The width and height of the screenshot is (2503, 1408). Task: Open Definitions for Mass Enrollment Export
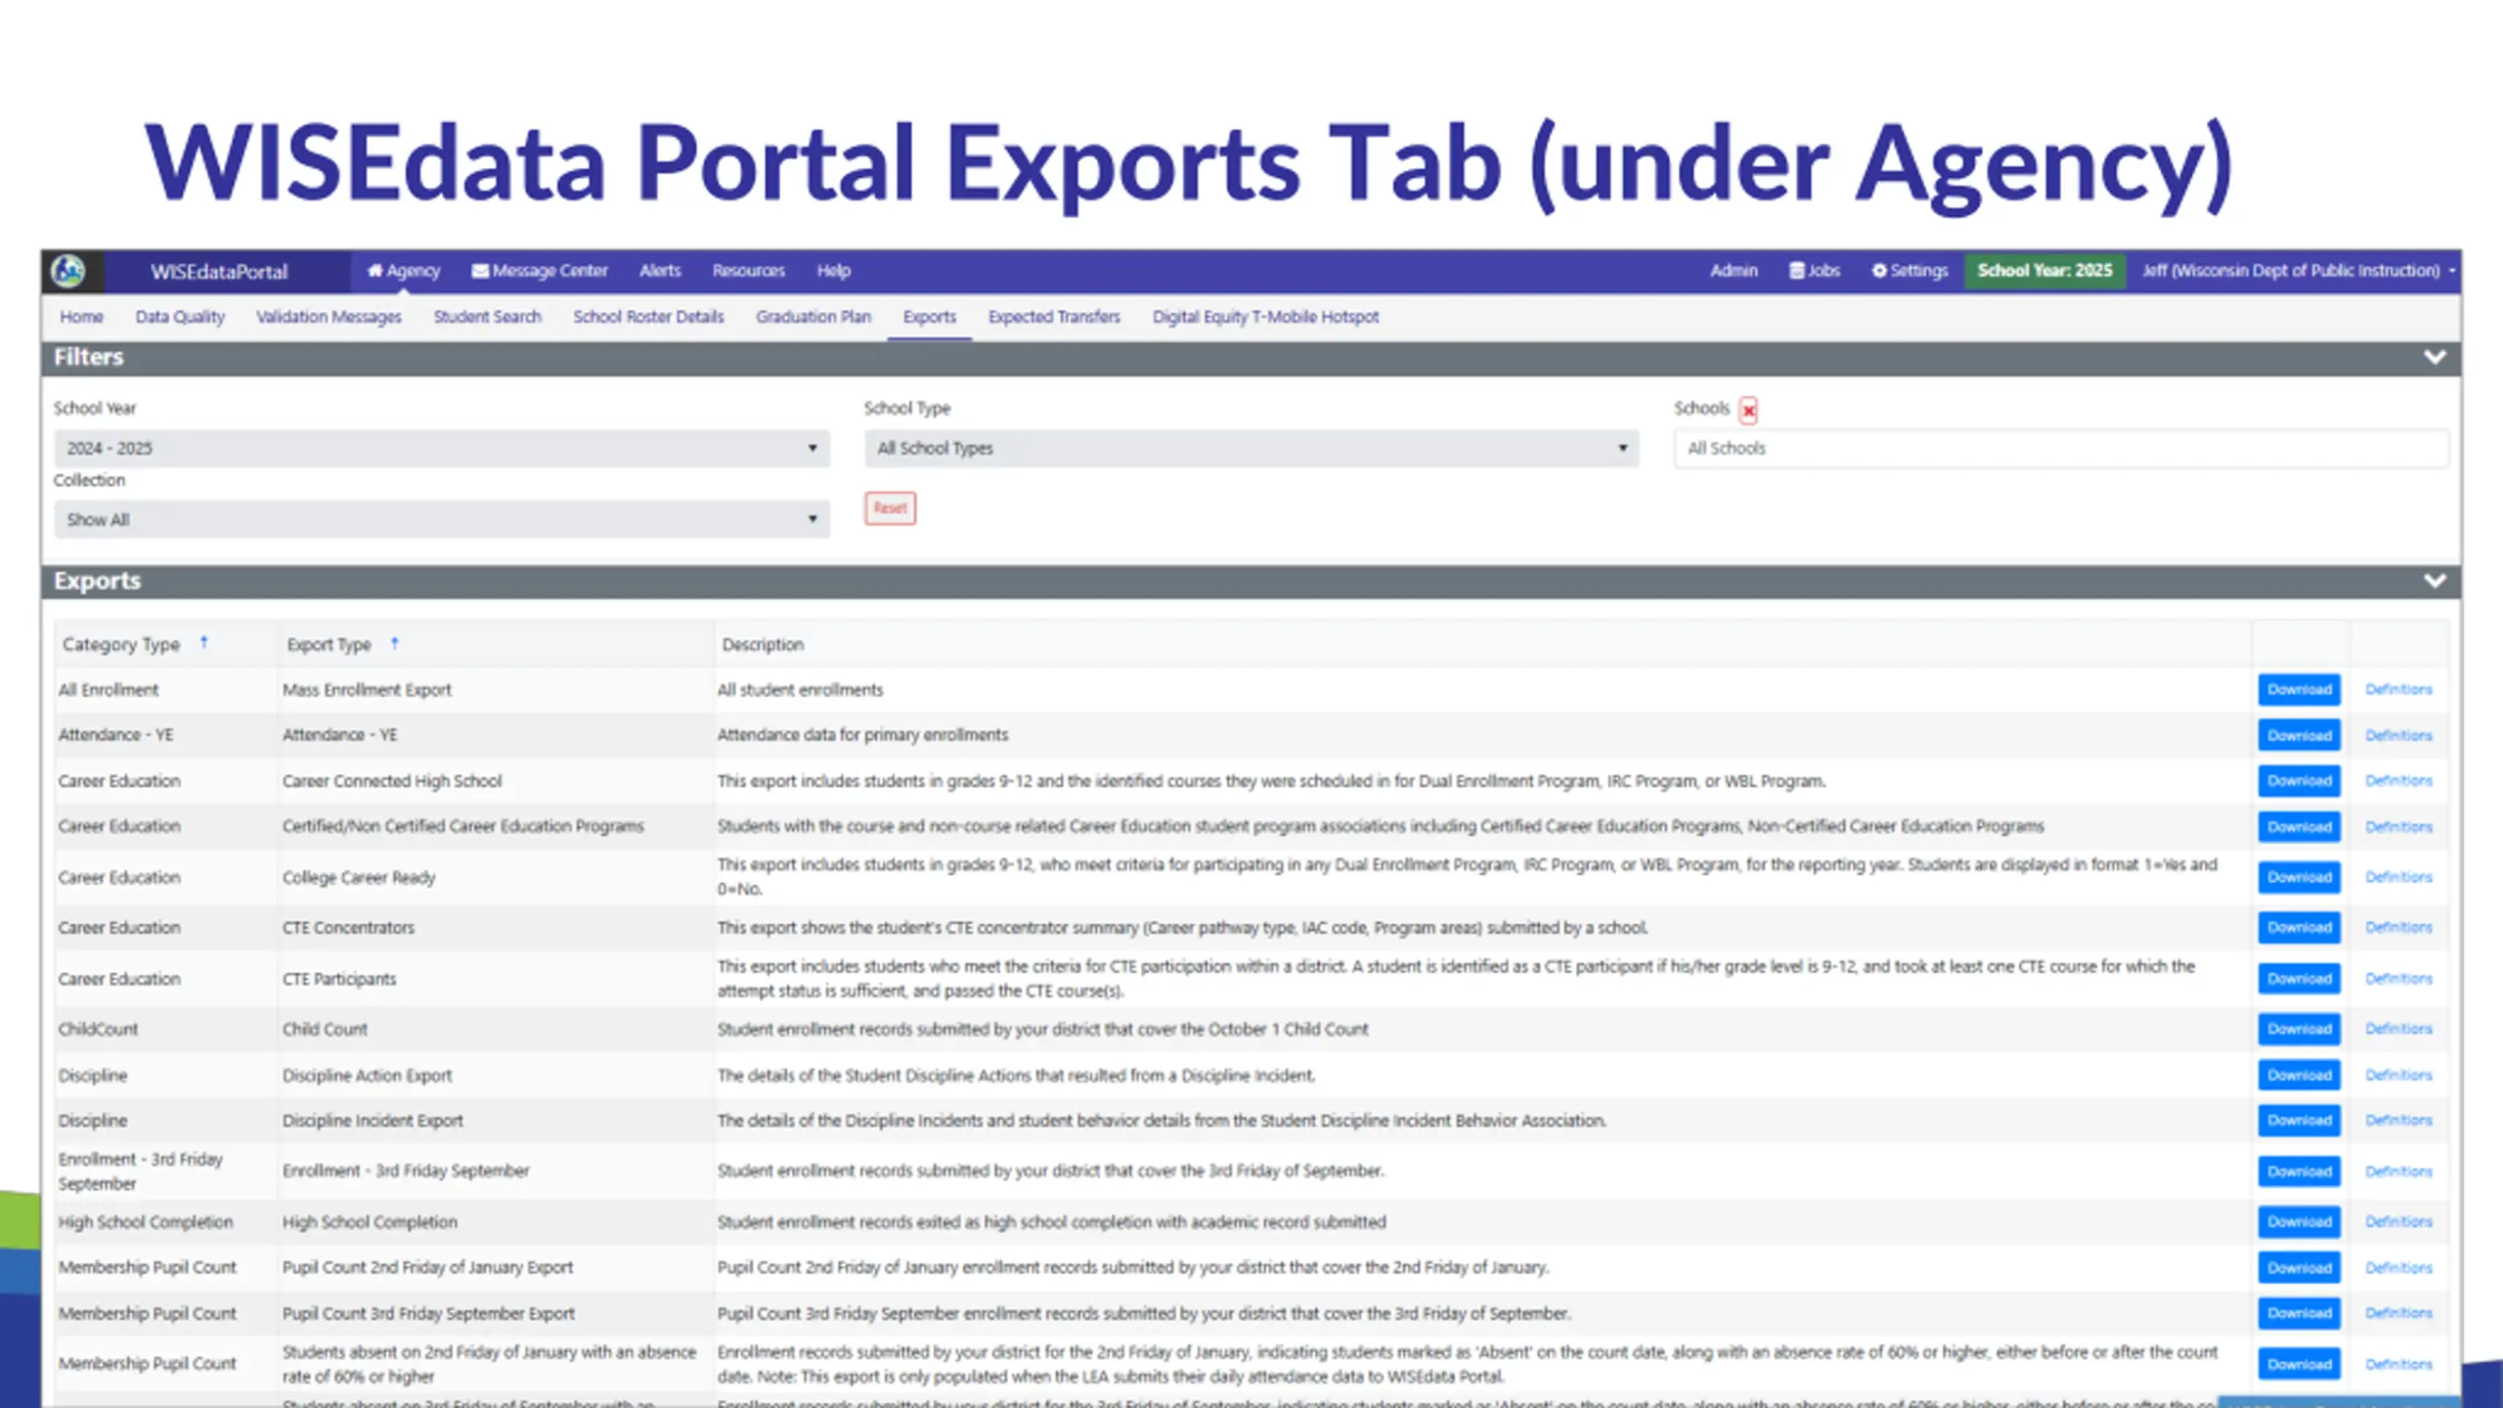tap(2398, 690)
